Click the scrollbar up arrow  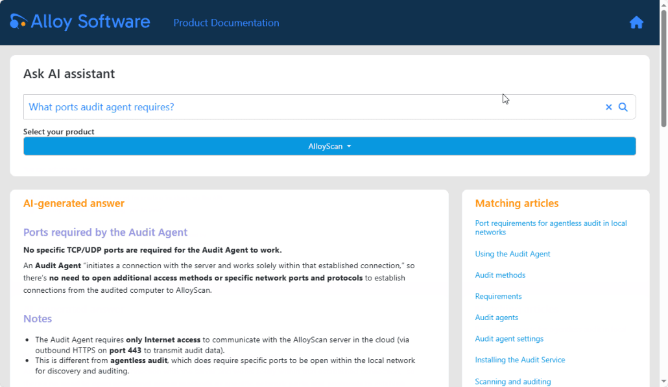[x=663, y=5]
